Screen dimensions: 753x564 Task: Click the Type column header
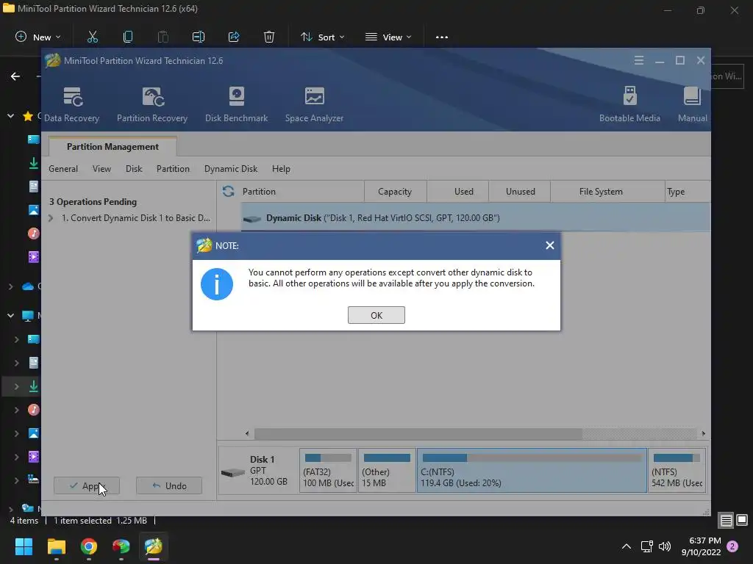click(688, 192)
